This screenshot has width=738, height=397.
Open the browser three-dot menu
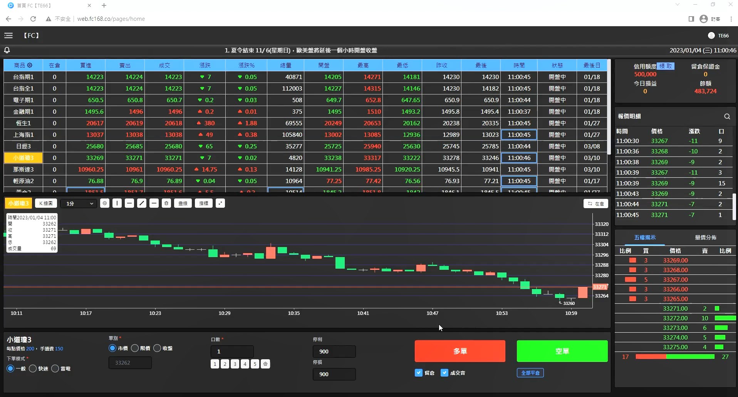tap(731, 19)
